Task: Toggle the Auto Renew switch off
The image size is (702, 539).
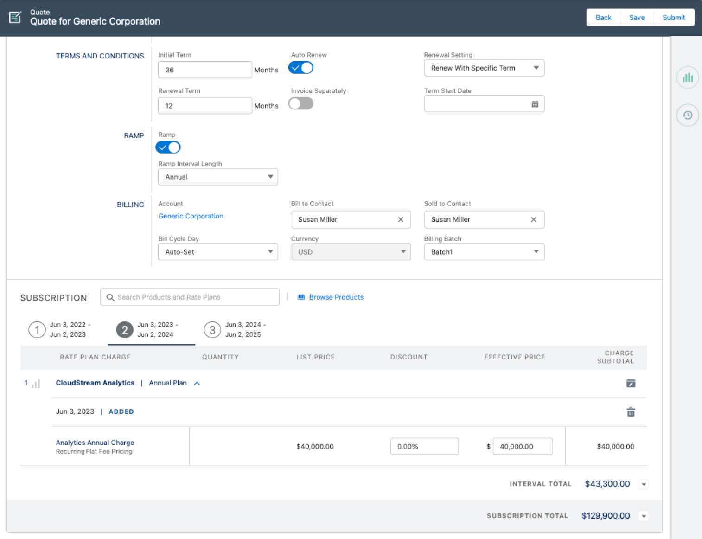Action: pos(301,68)
